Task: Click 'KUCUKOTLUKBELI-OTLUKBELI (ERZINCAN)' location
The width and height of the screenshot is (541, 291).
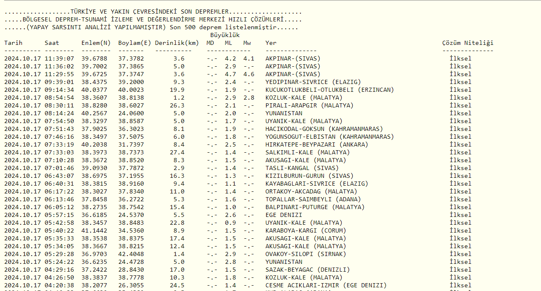Action: [x=329, y=90]
